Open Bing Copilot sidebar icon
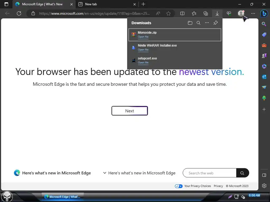This screenshot has width=270, height=202. (x=264, y=13)
